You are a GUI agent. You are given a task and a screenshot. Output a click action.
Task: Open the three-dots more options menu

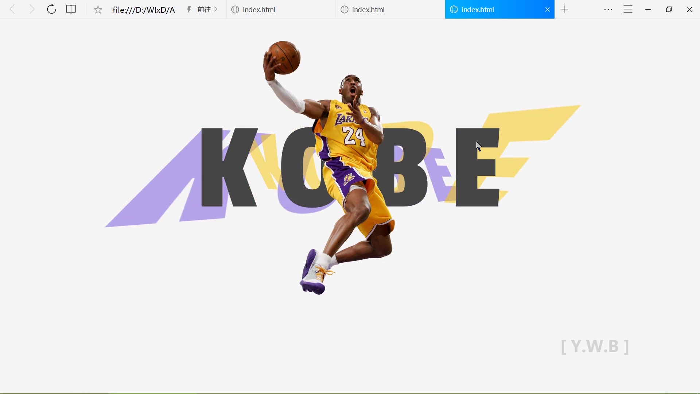(608, 9)
